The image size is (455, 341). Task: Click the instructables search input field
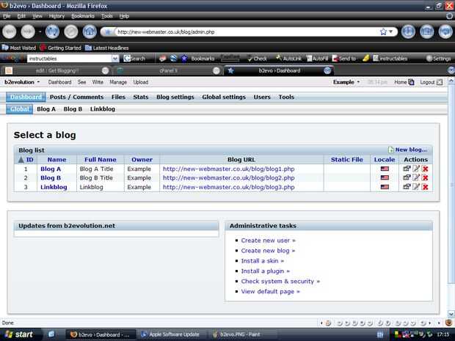tap(70, 59)
